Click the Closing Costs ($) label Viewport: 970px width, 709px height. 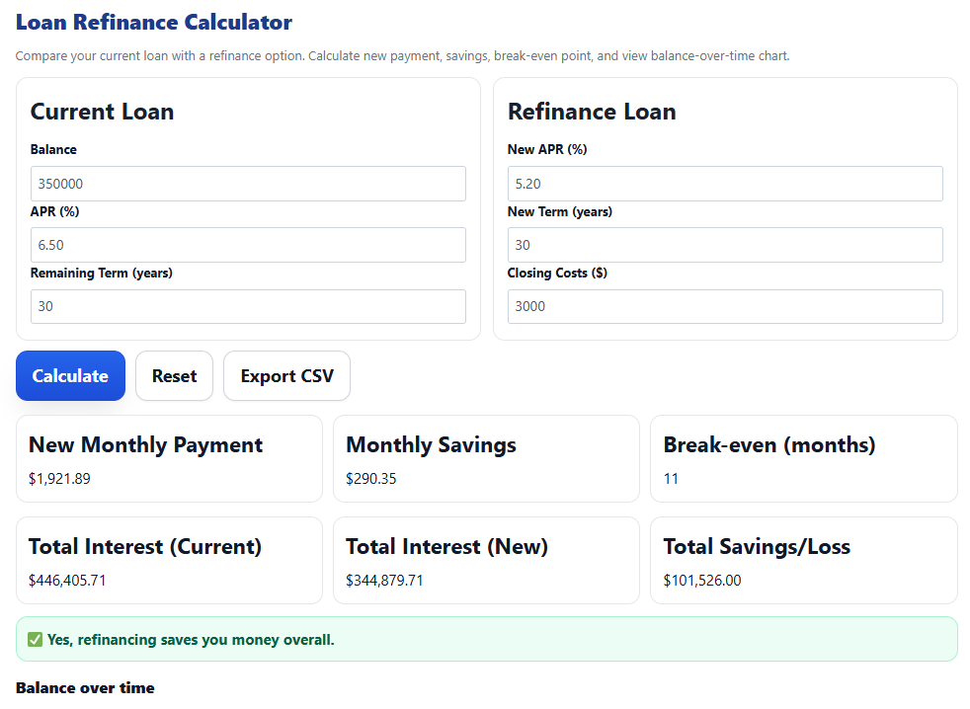pyautogui.click(x=557, y=273)
